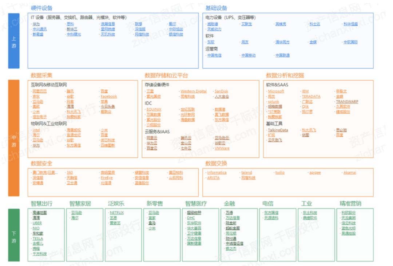Click the SanDisk storage hardware link
The width and height of the screenshot is (393, 266).
[x=221, y=91]
